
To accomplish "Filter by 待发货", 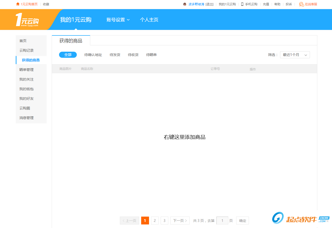I will [115, 55].
